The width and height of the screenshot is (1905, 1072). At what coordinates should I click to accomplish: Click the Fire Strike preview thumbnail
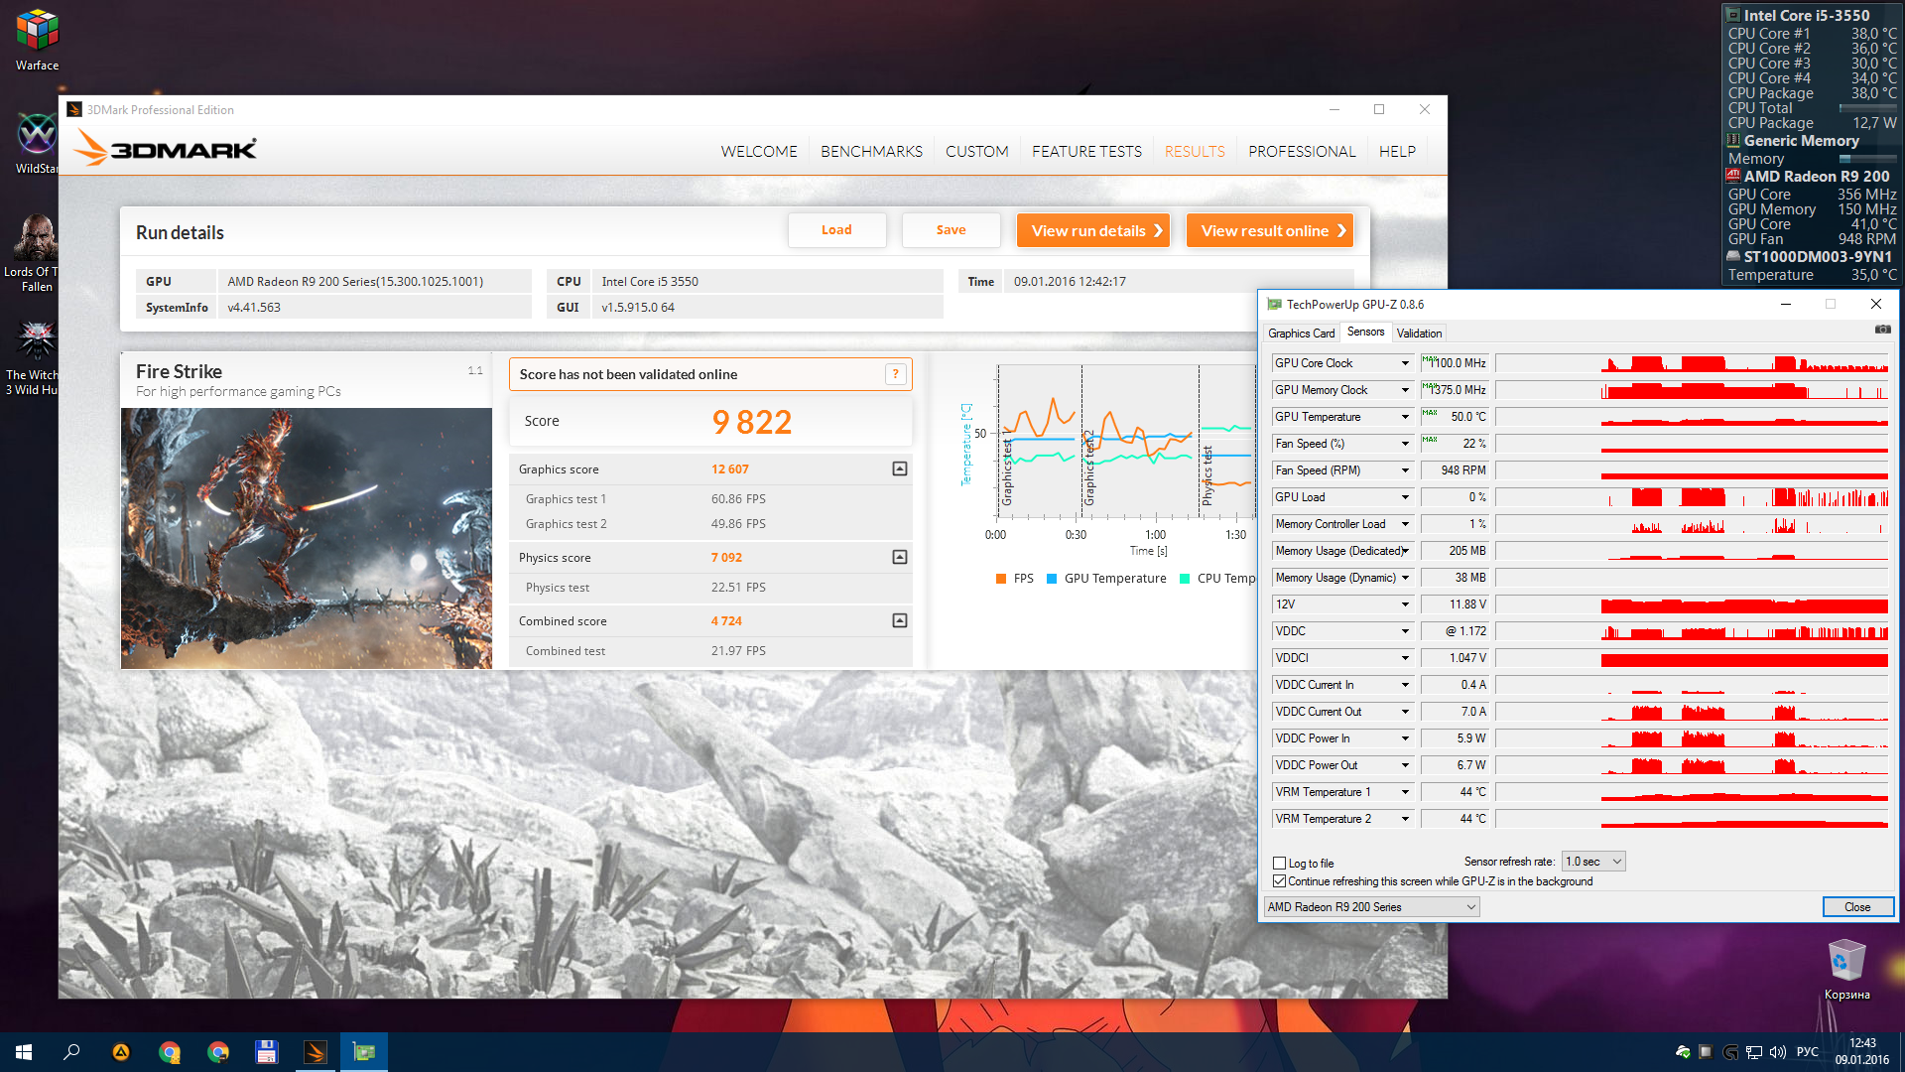coord(307,538)
